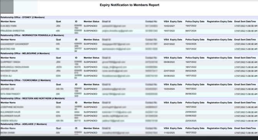Select the 'Relationship Office - MORNINGTON PENINSULA' heading
This screenshot has height=140, width=258.
32,35
